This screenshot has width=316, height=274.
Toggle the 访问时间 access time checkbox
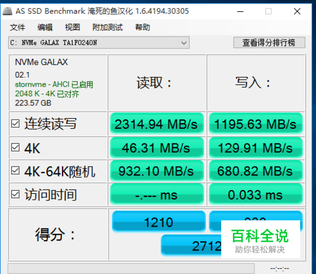[x=15, y=194]
